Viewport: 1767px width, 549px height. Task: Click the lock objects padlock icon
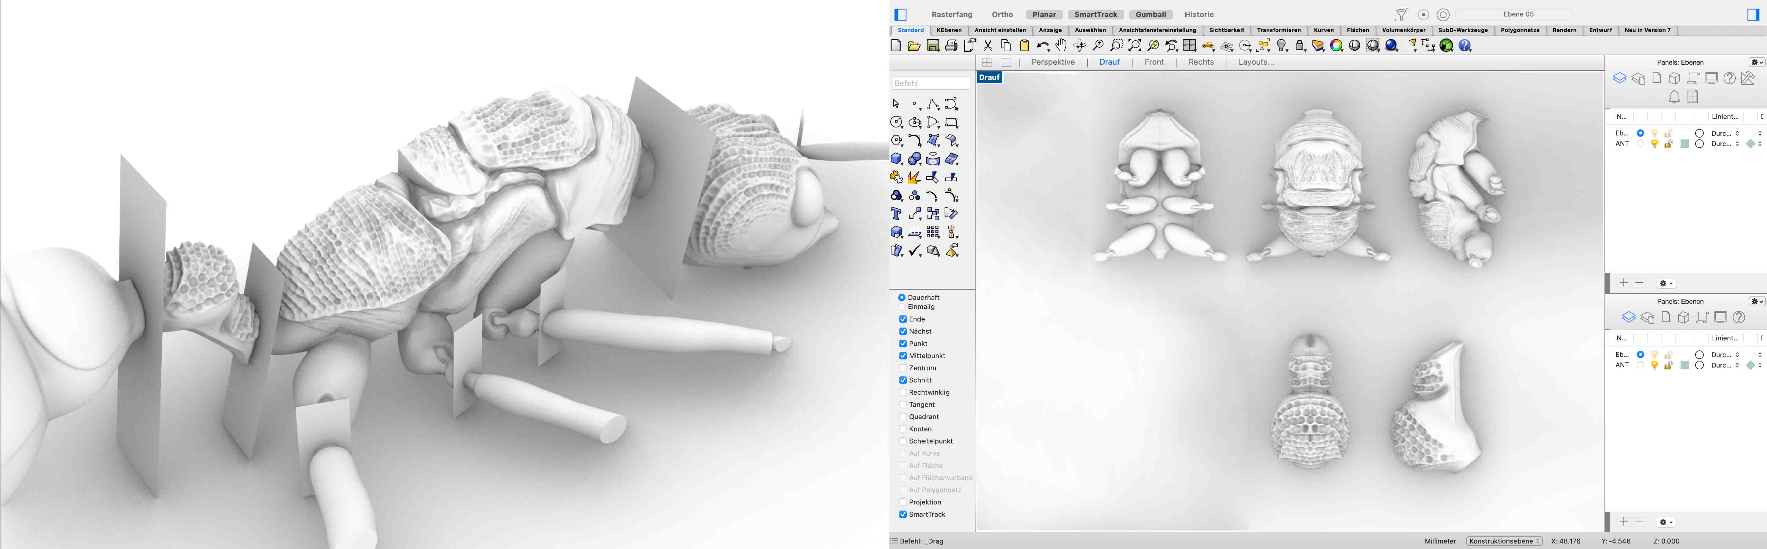[1300, 46]
